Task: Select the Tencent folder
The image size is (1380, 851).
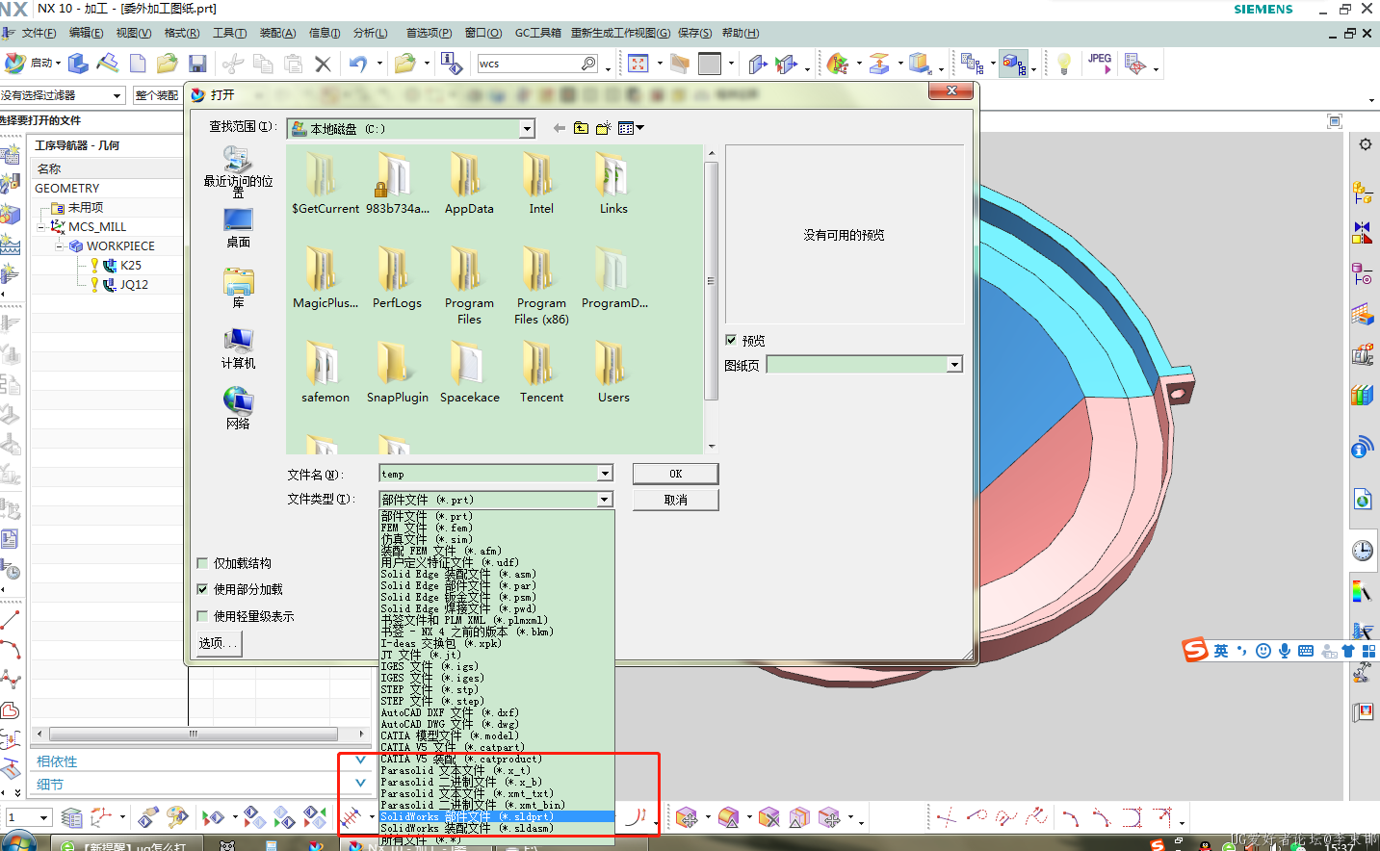Action: point(541,372)
